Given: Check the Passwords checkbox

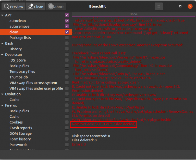Looking at the screenshot, I should [67, 145].
